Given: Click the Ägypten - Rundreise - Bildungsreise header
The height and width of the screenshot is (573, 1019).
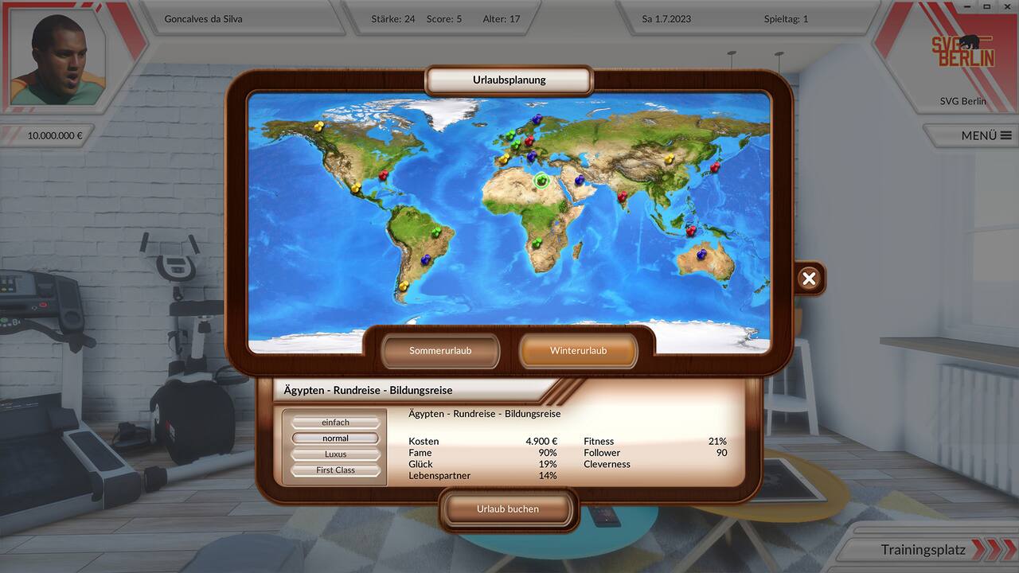Looking at the screenshot, I should point(369,391).
